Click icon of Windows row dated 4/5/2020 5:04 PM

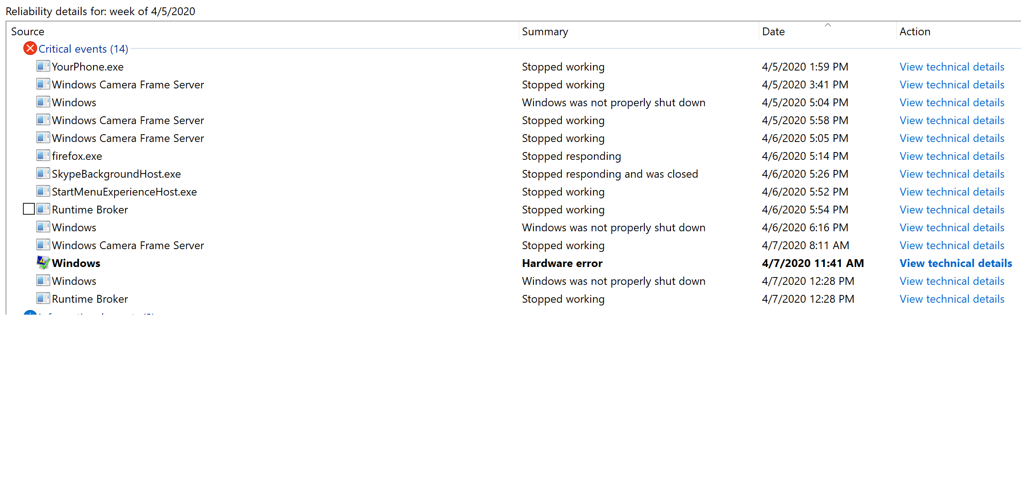pos(43,102)
